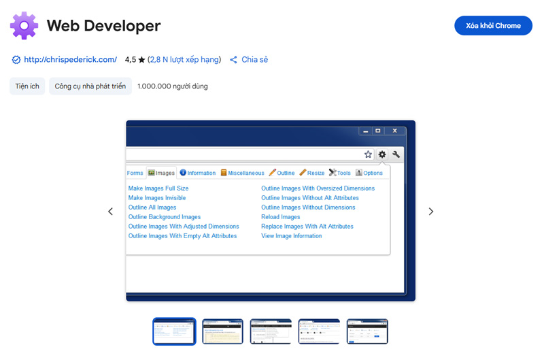Click the Chia sẻ share link
This screenshot has height=362, width=544.
254,59
